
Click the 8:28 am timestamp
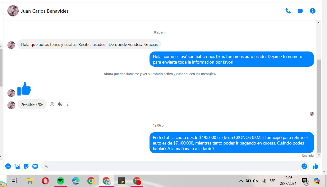tap(160, 32)
